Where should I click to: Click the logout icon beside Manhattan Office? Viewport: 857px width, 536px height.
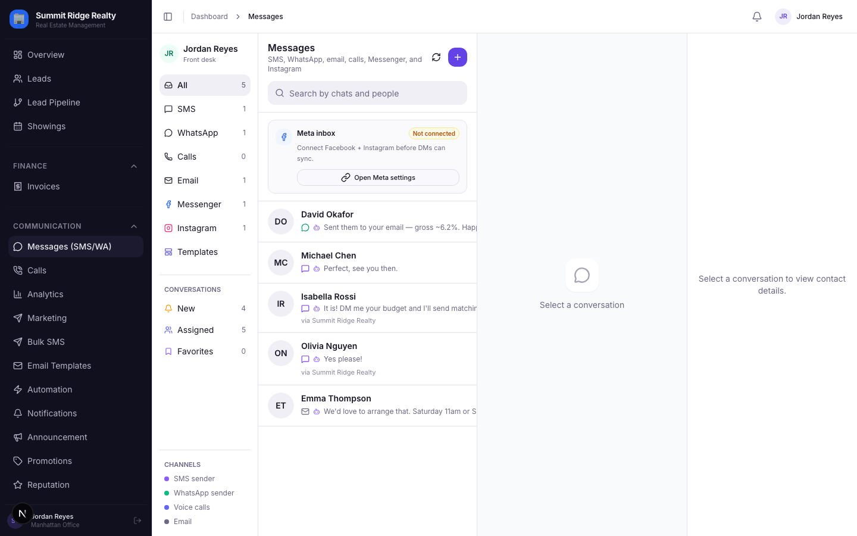[137, 521]
